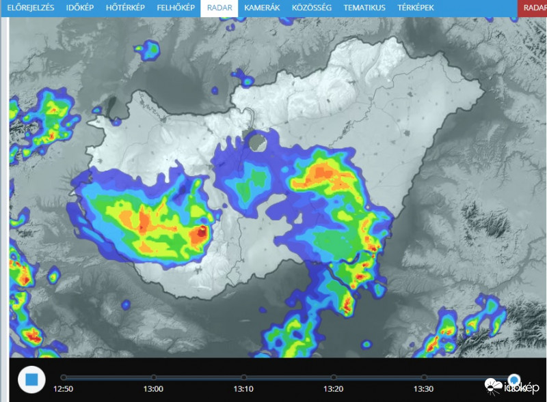Screen dimensions: 547x402
Task: Open the ELŐREJELZÉS tab
Action: 31,8
